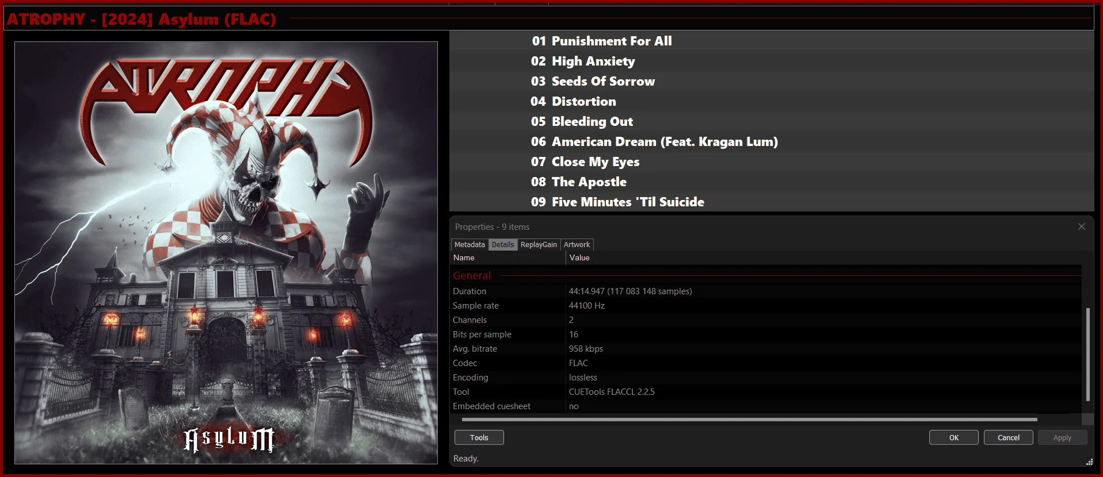Select the vertical scrollbar in the properties list

coord(1087,354)
